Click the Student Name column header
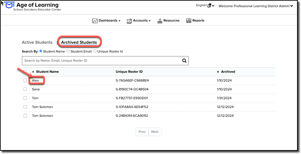 point(47,72)
